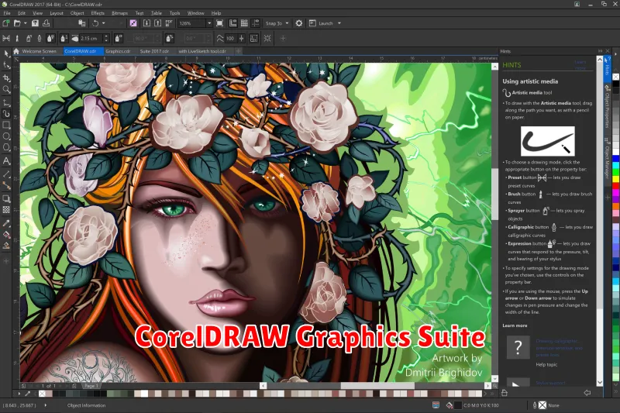620x413 pixels.
Task: Switch to the Suite 2017.cdr tab
Action: (154, 51)
